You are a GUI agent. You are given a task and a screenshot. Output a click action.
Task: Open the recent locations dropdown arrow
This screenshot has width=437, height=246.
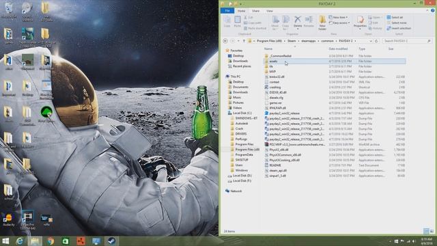(238, 41)
